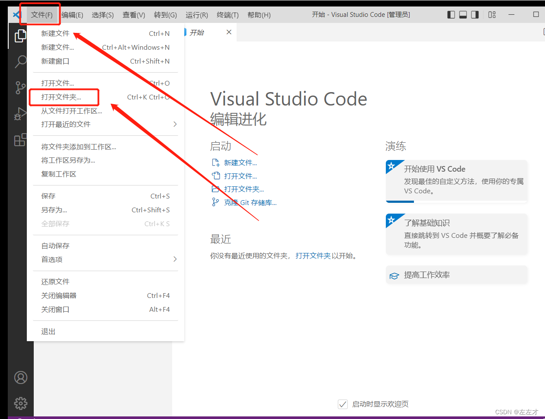Image resolution: width=545 pixels, height=419 pixels.
Task: Click the open file icon under 启动
Action: pyautogui.click(x=215, y=176)
